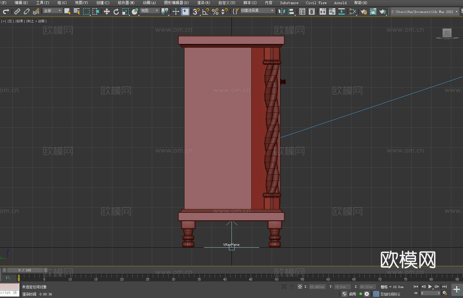This screenshot has height=298, width=463.
Task: Click the Play Animation button
Action: [430, 287]
